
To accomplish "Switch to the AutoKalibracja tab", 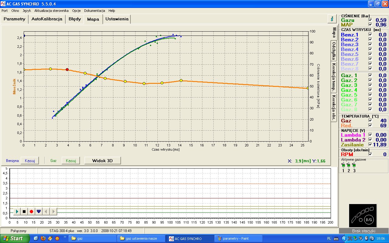I will pos(47,19).
